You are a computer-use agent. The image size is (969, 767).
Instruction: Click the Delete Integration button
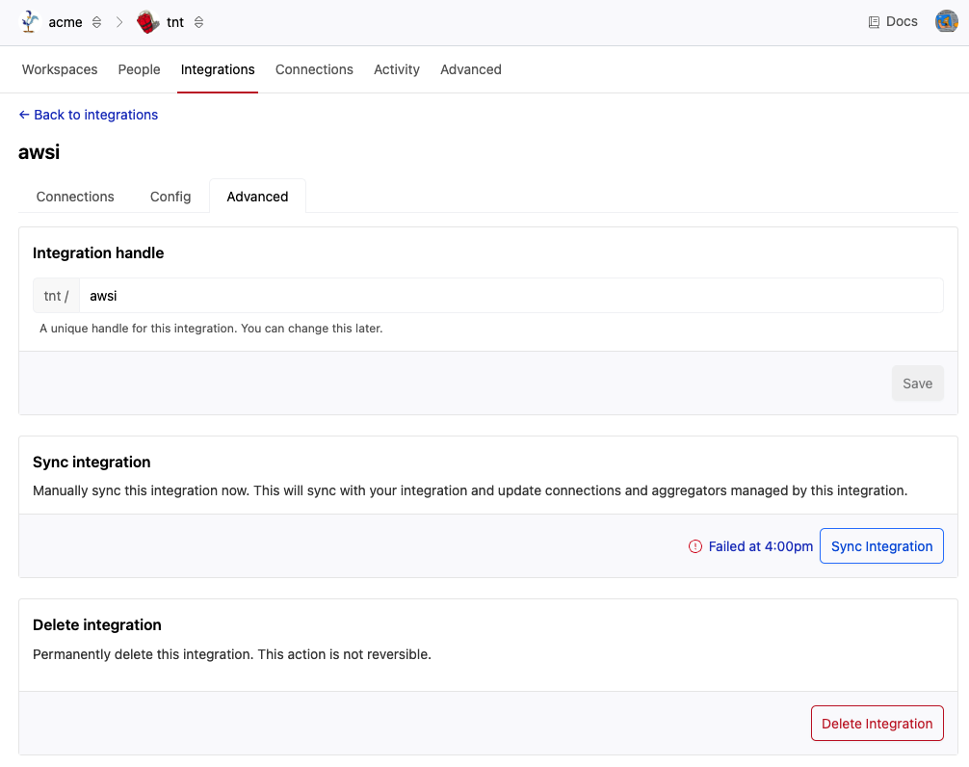pyautogui.click(x=877, y=724)
